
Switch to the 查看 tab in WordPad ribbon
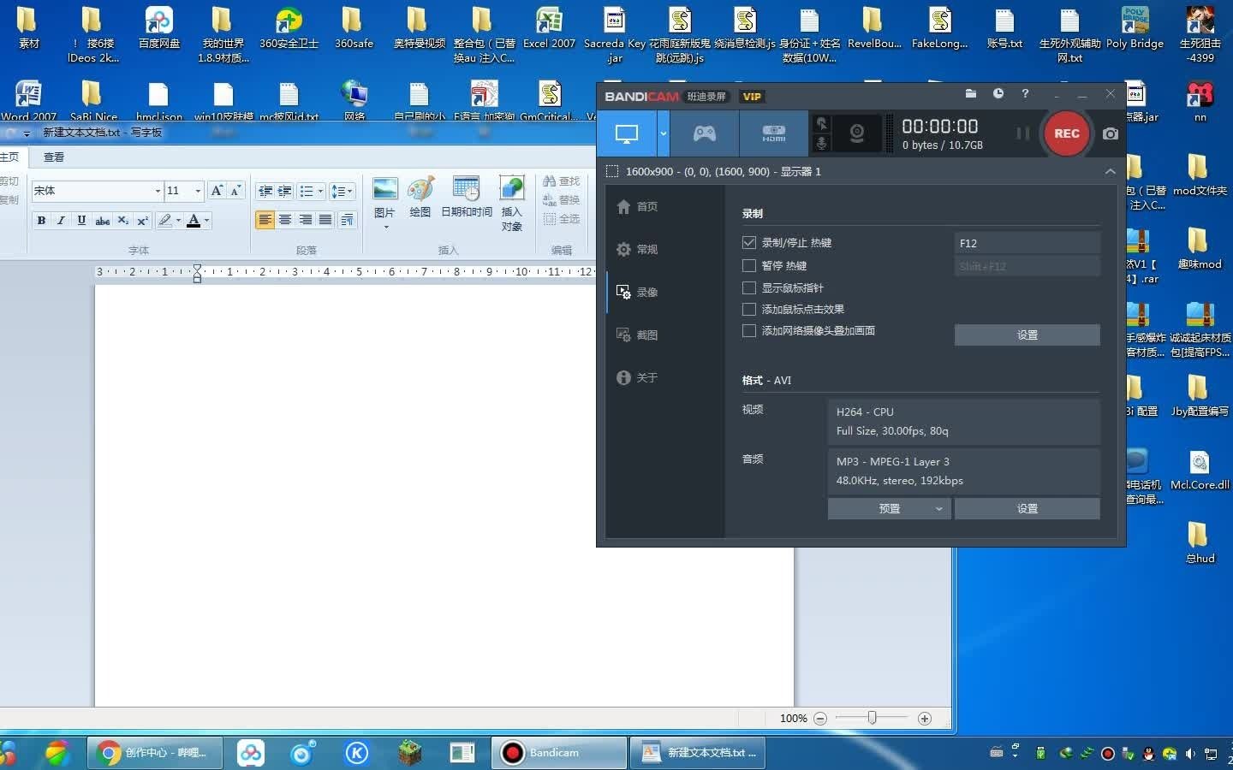click(54, 157)
